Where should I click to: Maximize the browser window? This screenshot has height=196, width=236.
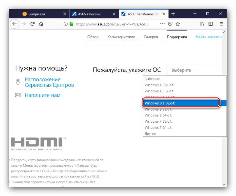tap(208, 14)
